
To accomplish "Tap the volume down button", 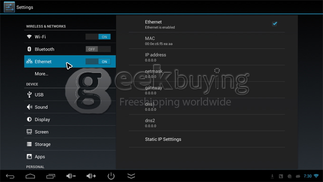I will 71,176.
